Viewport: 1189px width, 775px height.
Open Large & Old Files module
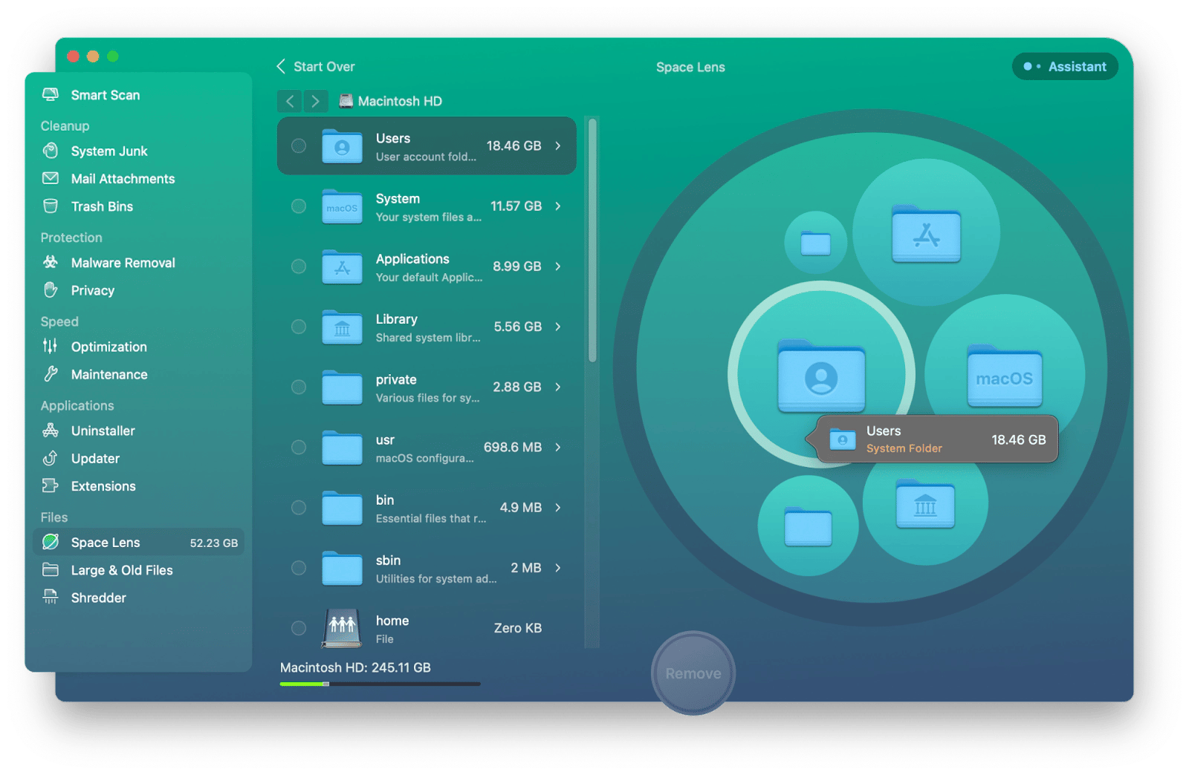pyautogui.click(x=138, y=569)
